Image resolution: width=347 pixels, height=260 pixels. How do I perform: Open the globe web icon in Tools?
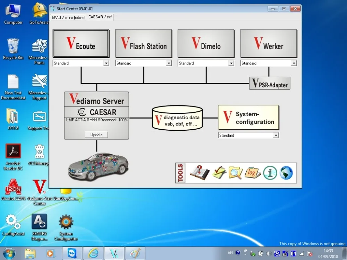click(286, 173)
